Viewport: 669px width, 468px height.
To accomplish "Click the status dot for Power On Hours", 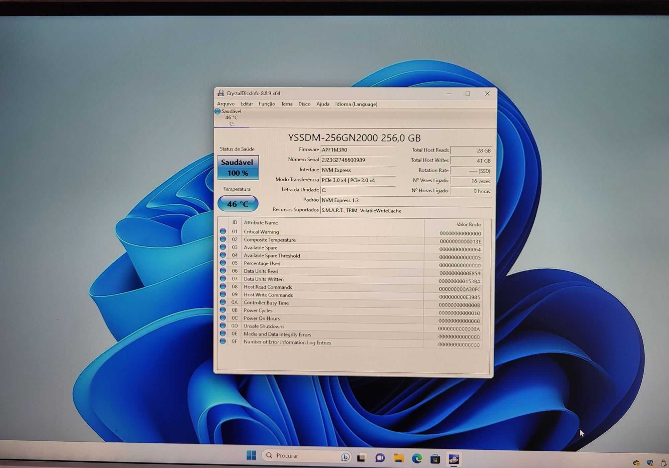I will (x=223, y=317).
